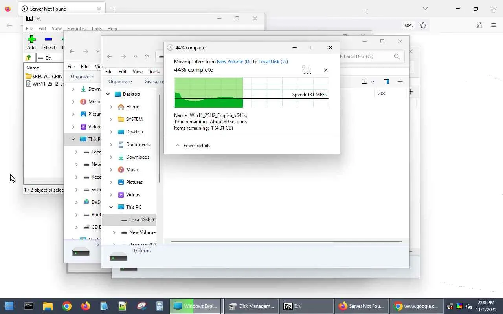This screenshot has height=314, width=503.
Task: Open Organize dropdown in middle Explorer window
Action: pos(83,77)
